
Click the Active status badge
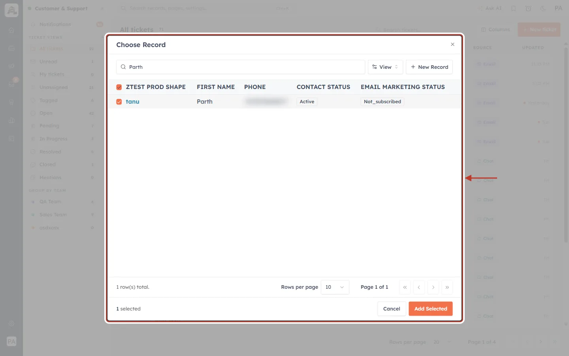(307, 102)
